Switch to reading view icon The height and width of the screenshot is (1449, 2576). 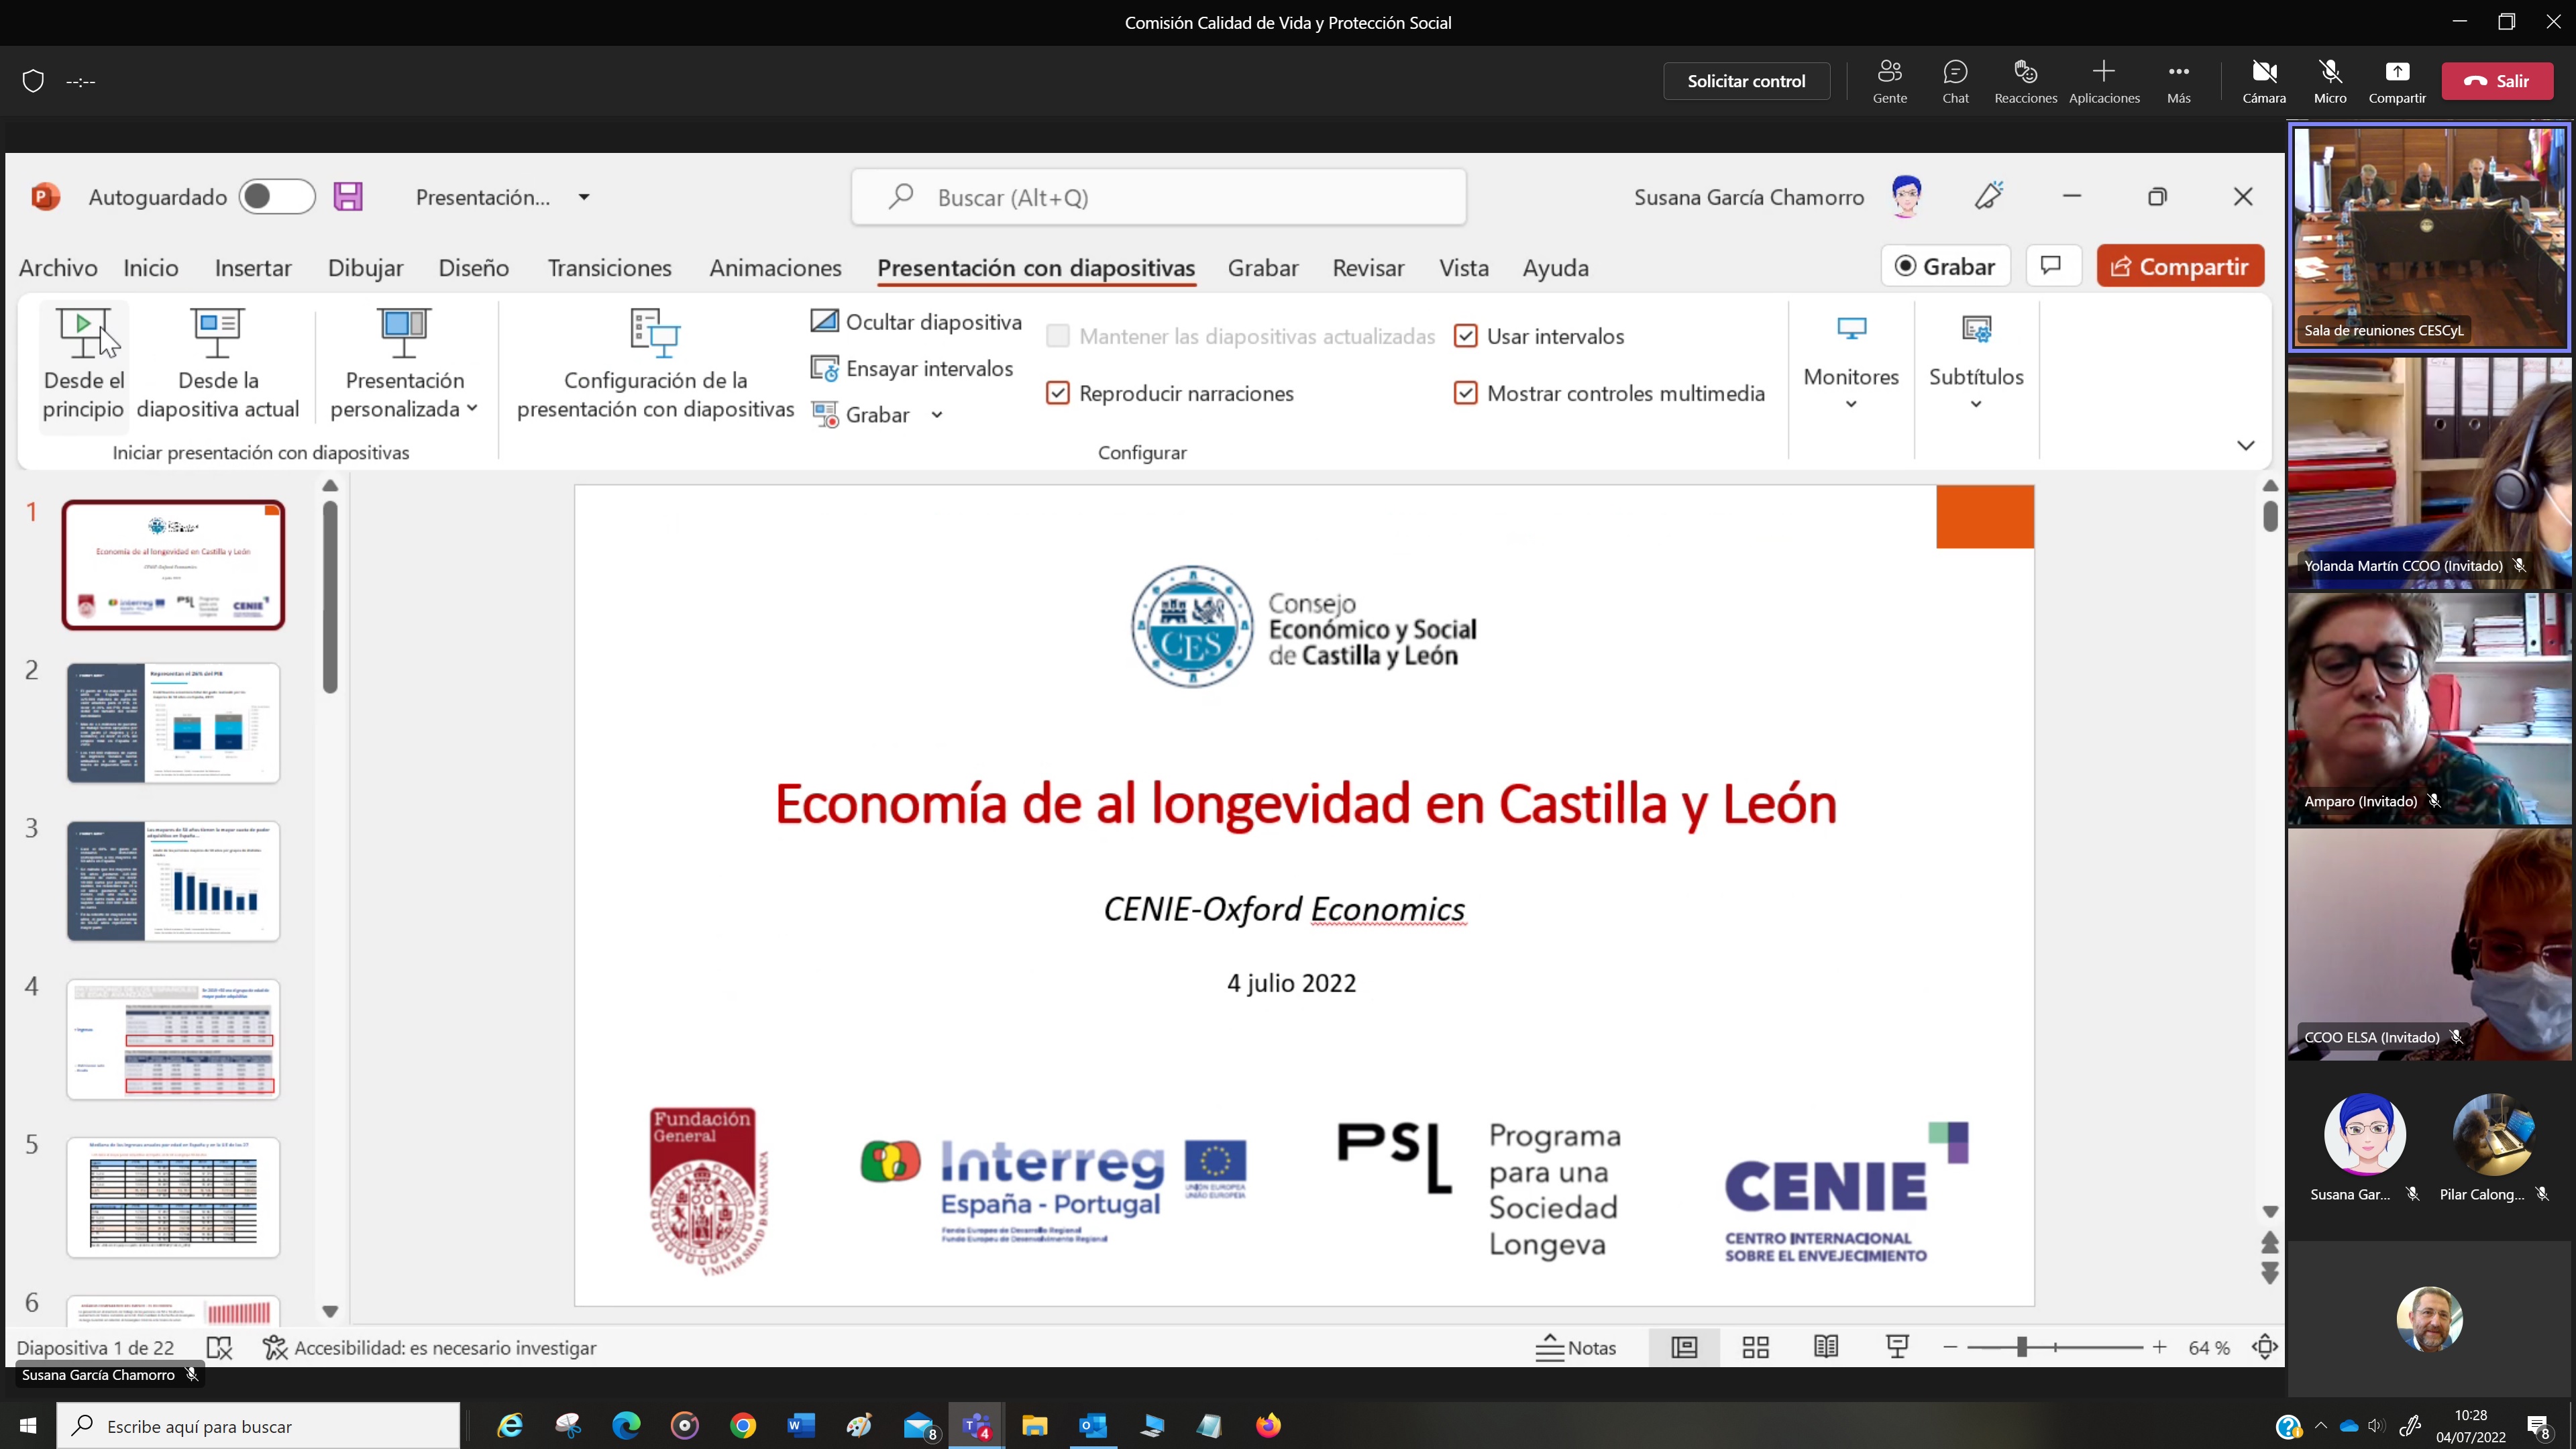click(x=1826, y=1348)
